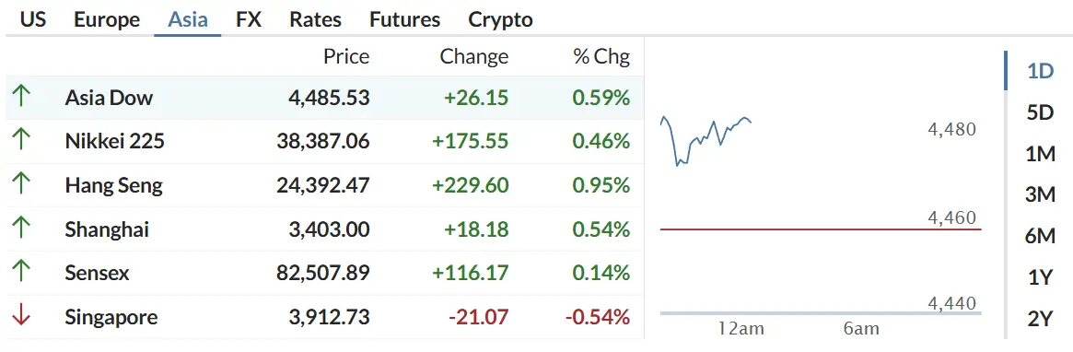This screenshot has width=1073, height=352.
Task: Switch to the Futures tab
Action: (x=405, y=19)
